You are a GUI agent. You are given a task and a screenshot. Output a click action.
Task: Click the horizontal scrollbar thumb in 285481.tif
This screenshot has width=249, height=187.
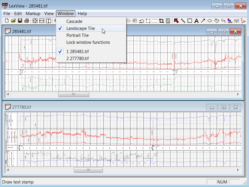[74, 94]
